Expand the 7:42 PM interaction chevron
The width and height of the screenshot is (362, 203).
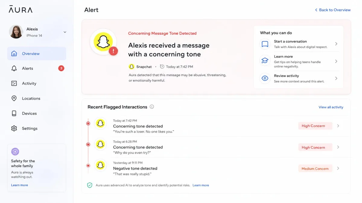(x=338, y=126)
